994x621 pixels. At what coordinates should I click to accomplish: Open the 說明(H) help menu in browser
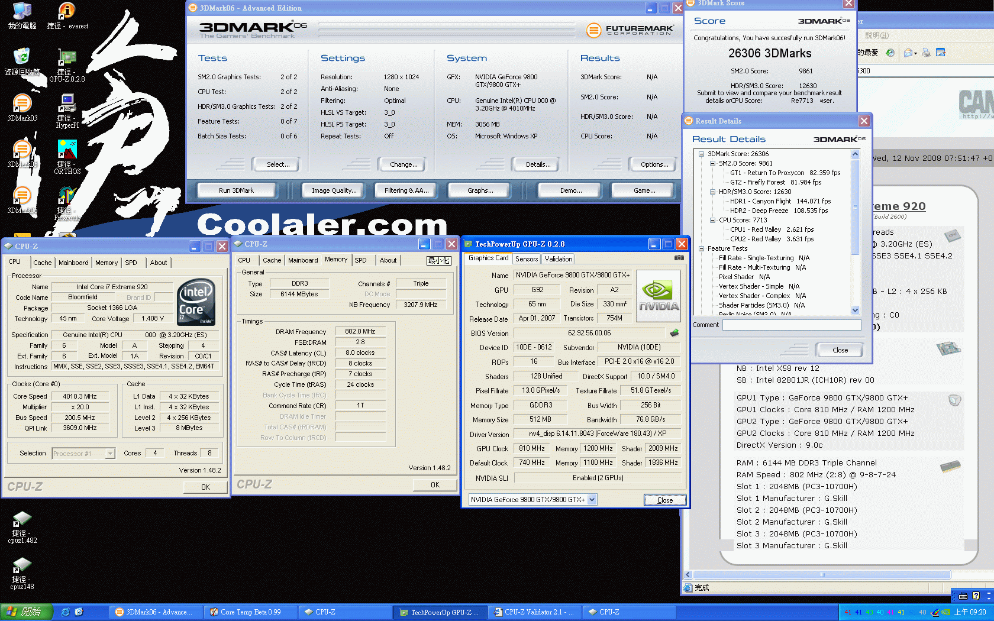pyautogui.click(x=876, y=35)
